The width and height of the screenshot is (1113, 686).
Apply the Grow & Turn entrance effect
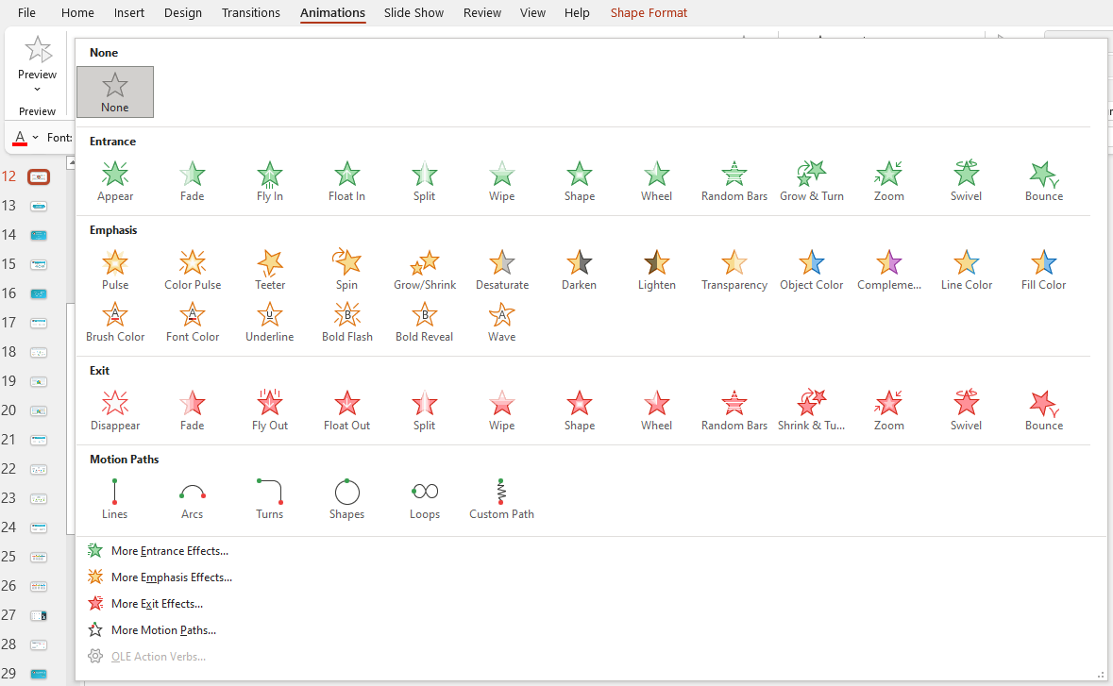pyautogui.click(x=811, y=181)
